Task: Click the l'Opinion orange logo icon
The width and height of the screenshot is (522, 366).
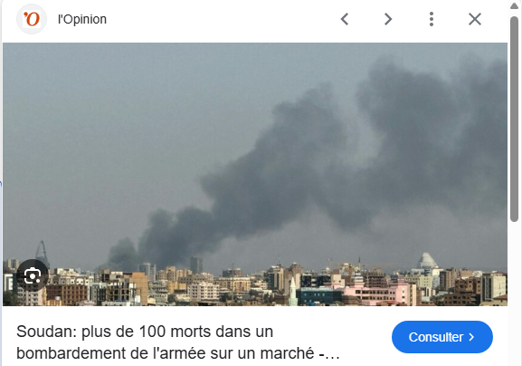Action: click(32, 19)
